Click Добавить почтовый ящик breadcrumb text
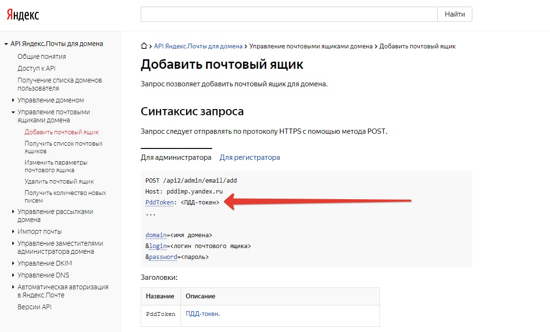 click(417, 46)
